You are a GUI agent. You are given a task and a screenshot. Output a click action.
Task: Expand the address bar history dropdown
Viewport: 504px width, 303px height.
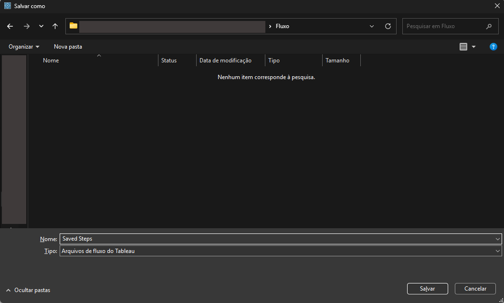(x=372, y=26)
